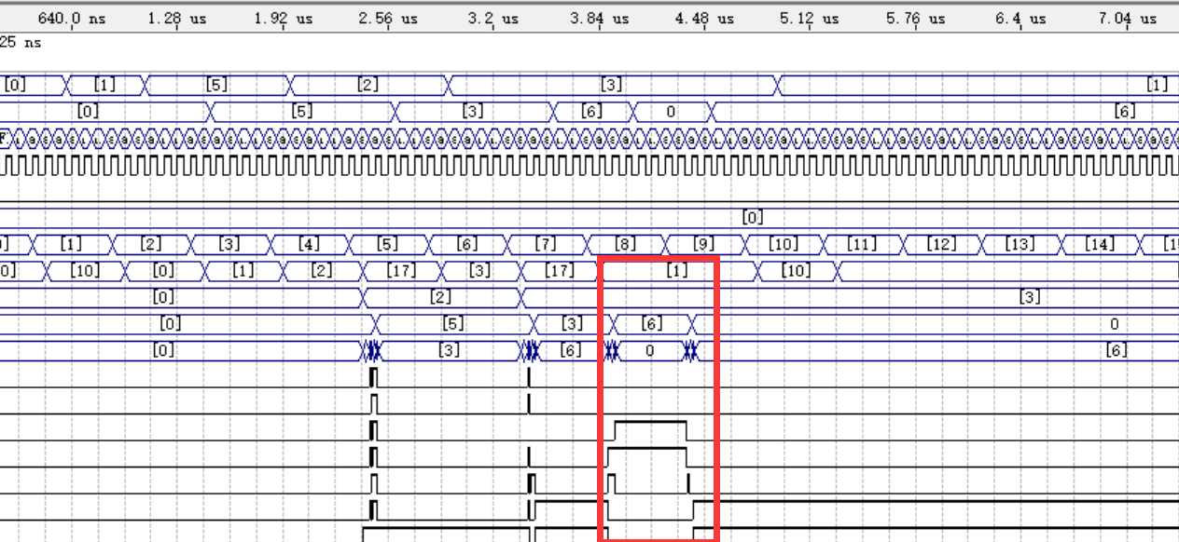Click the [7] counter bus value

pyautogui.click(x=546, y=245)
